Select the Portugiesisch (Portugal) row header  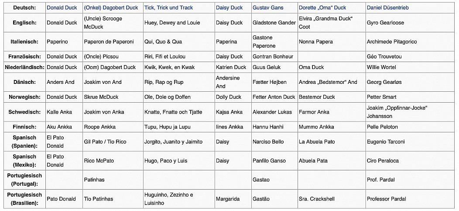[24, 180]
